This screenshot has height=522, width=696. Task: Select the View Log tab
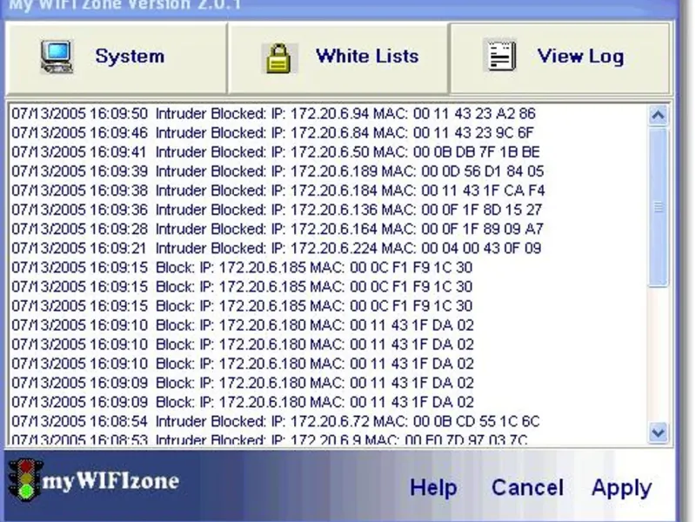[559, 58]
